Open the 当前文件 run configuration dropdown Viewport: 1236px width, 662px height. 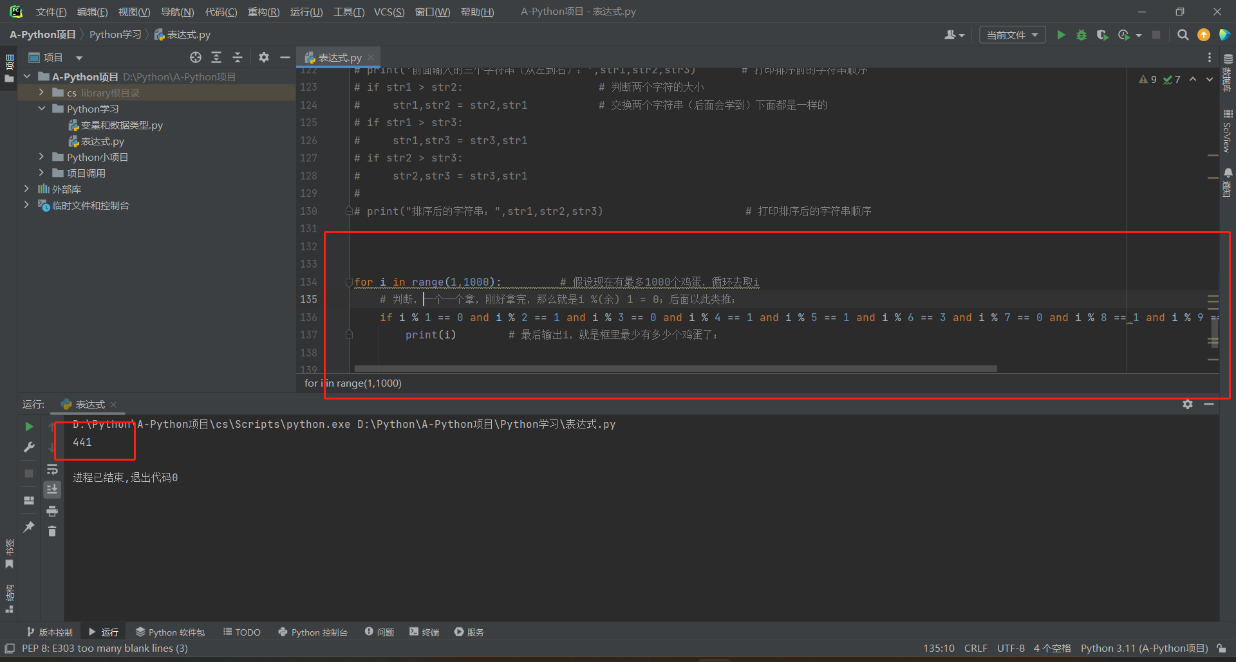[1012, 35]
